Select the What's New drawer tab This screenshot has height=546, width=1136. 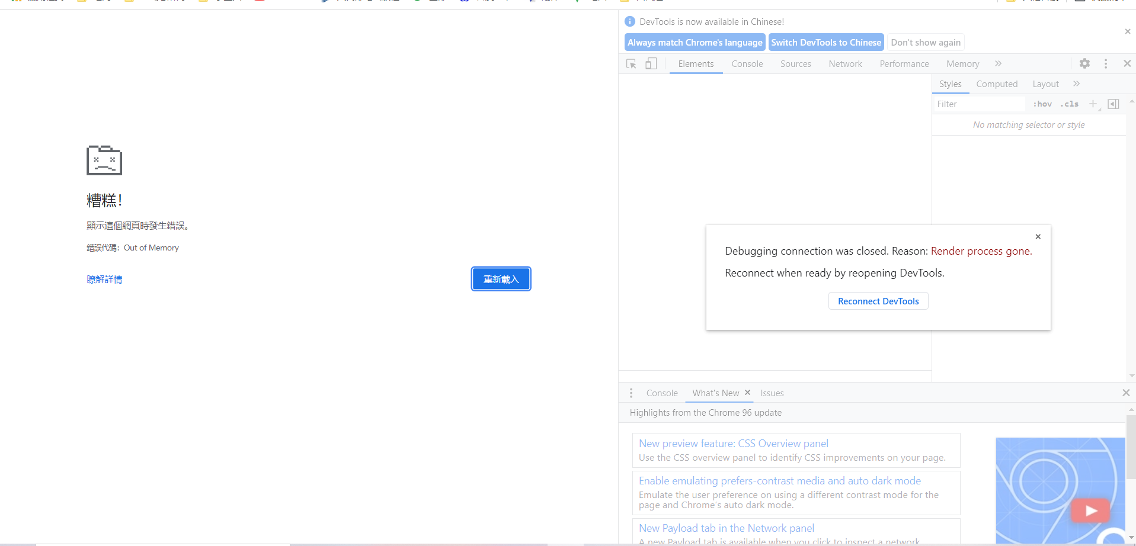pyautogui.click(x=715, y=393)
